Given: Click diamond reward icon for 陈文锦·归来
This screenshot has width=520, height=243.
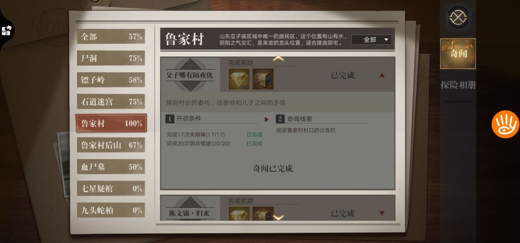Looking at the screenshot, I should 239,213.
